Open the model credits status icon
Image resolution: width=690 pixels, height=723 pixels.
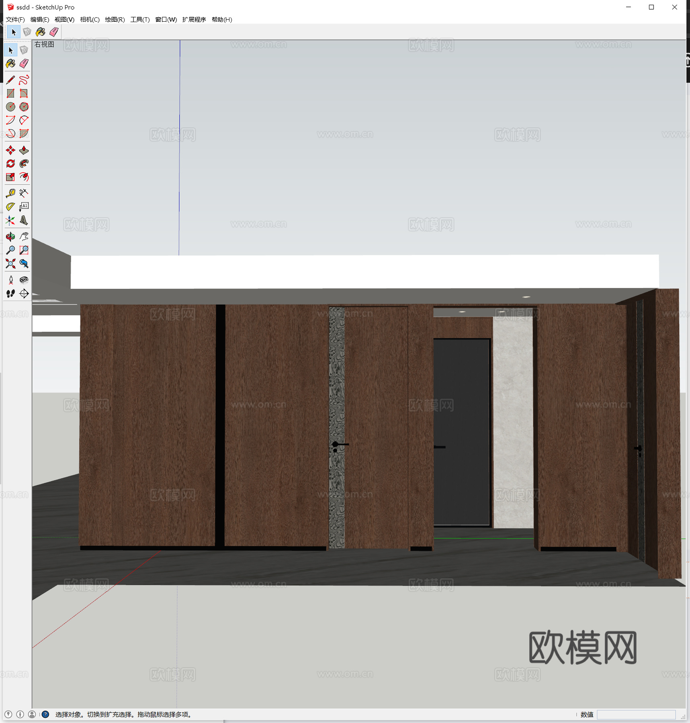point(20,714)
